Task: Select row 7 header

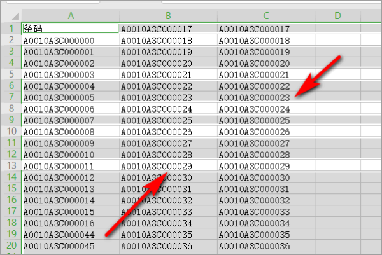Action: pos(11,97)
